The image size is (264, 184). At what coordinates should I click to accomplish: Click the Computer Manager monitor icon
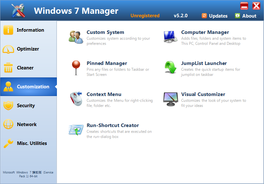click(170, 37)
